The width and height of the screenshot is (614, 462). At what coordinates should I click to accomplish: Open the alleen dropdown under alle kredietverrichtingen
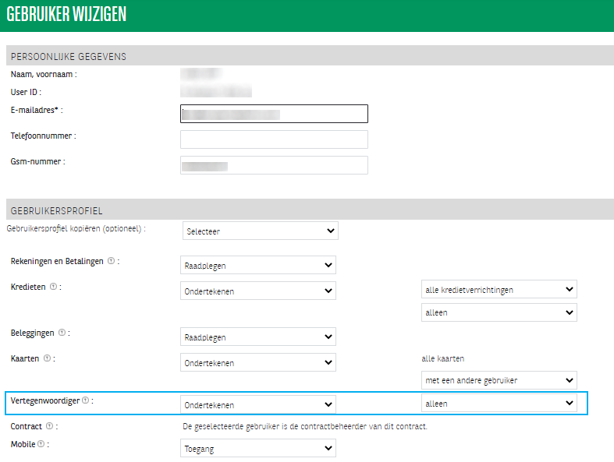499,312
